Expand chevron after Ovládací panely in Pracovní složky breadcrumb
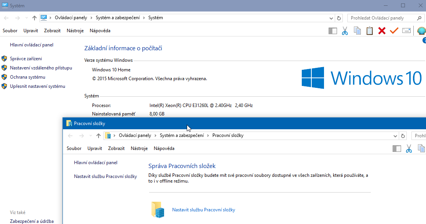This screenshot has width=426, height=224. pos(155,136)
